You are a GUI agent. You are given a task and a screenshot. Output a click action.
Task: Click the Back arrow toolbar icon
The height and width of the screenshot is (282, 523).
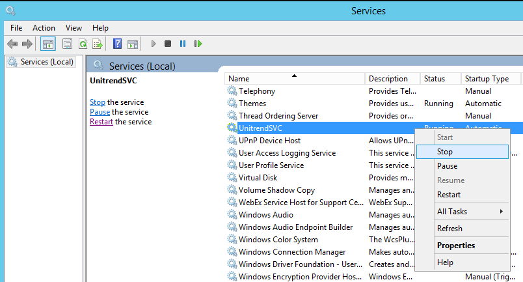click(x=12, y=44)
